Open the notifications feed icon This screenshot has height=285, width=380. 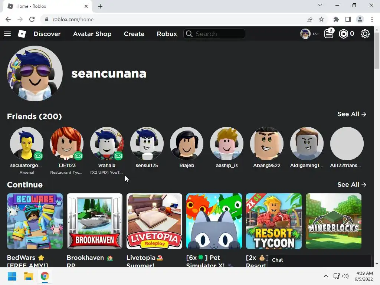[x=329, y=34]
